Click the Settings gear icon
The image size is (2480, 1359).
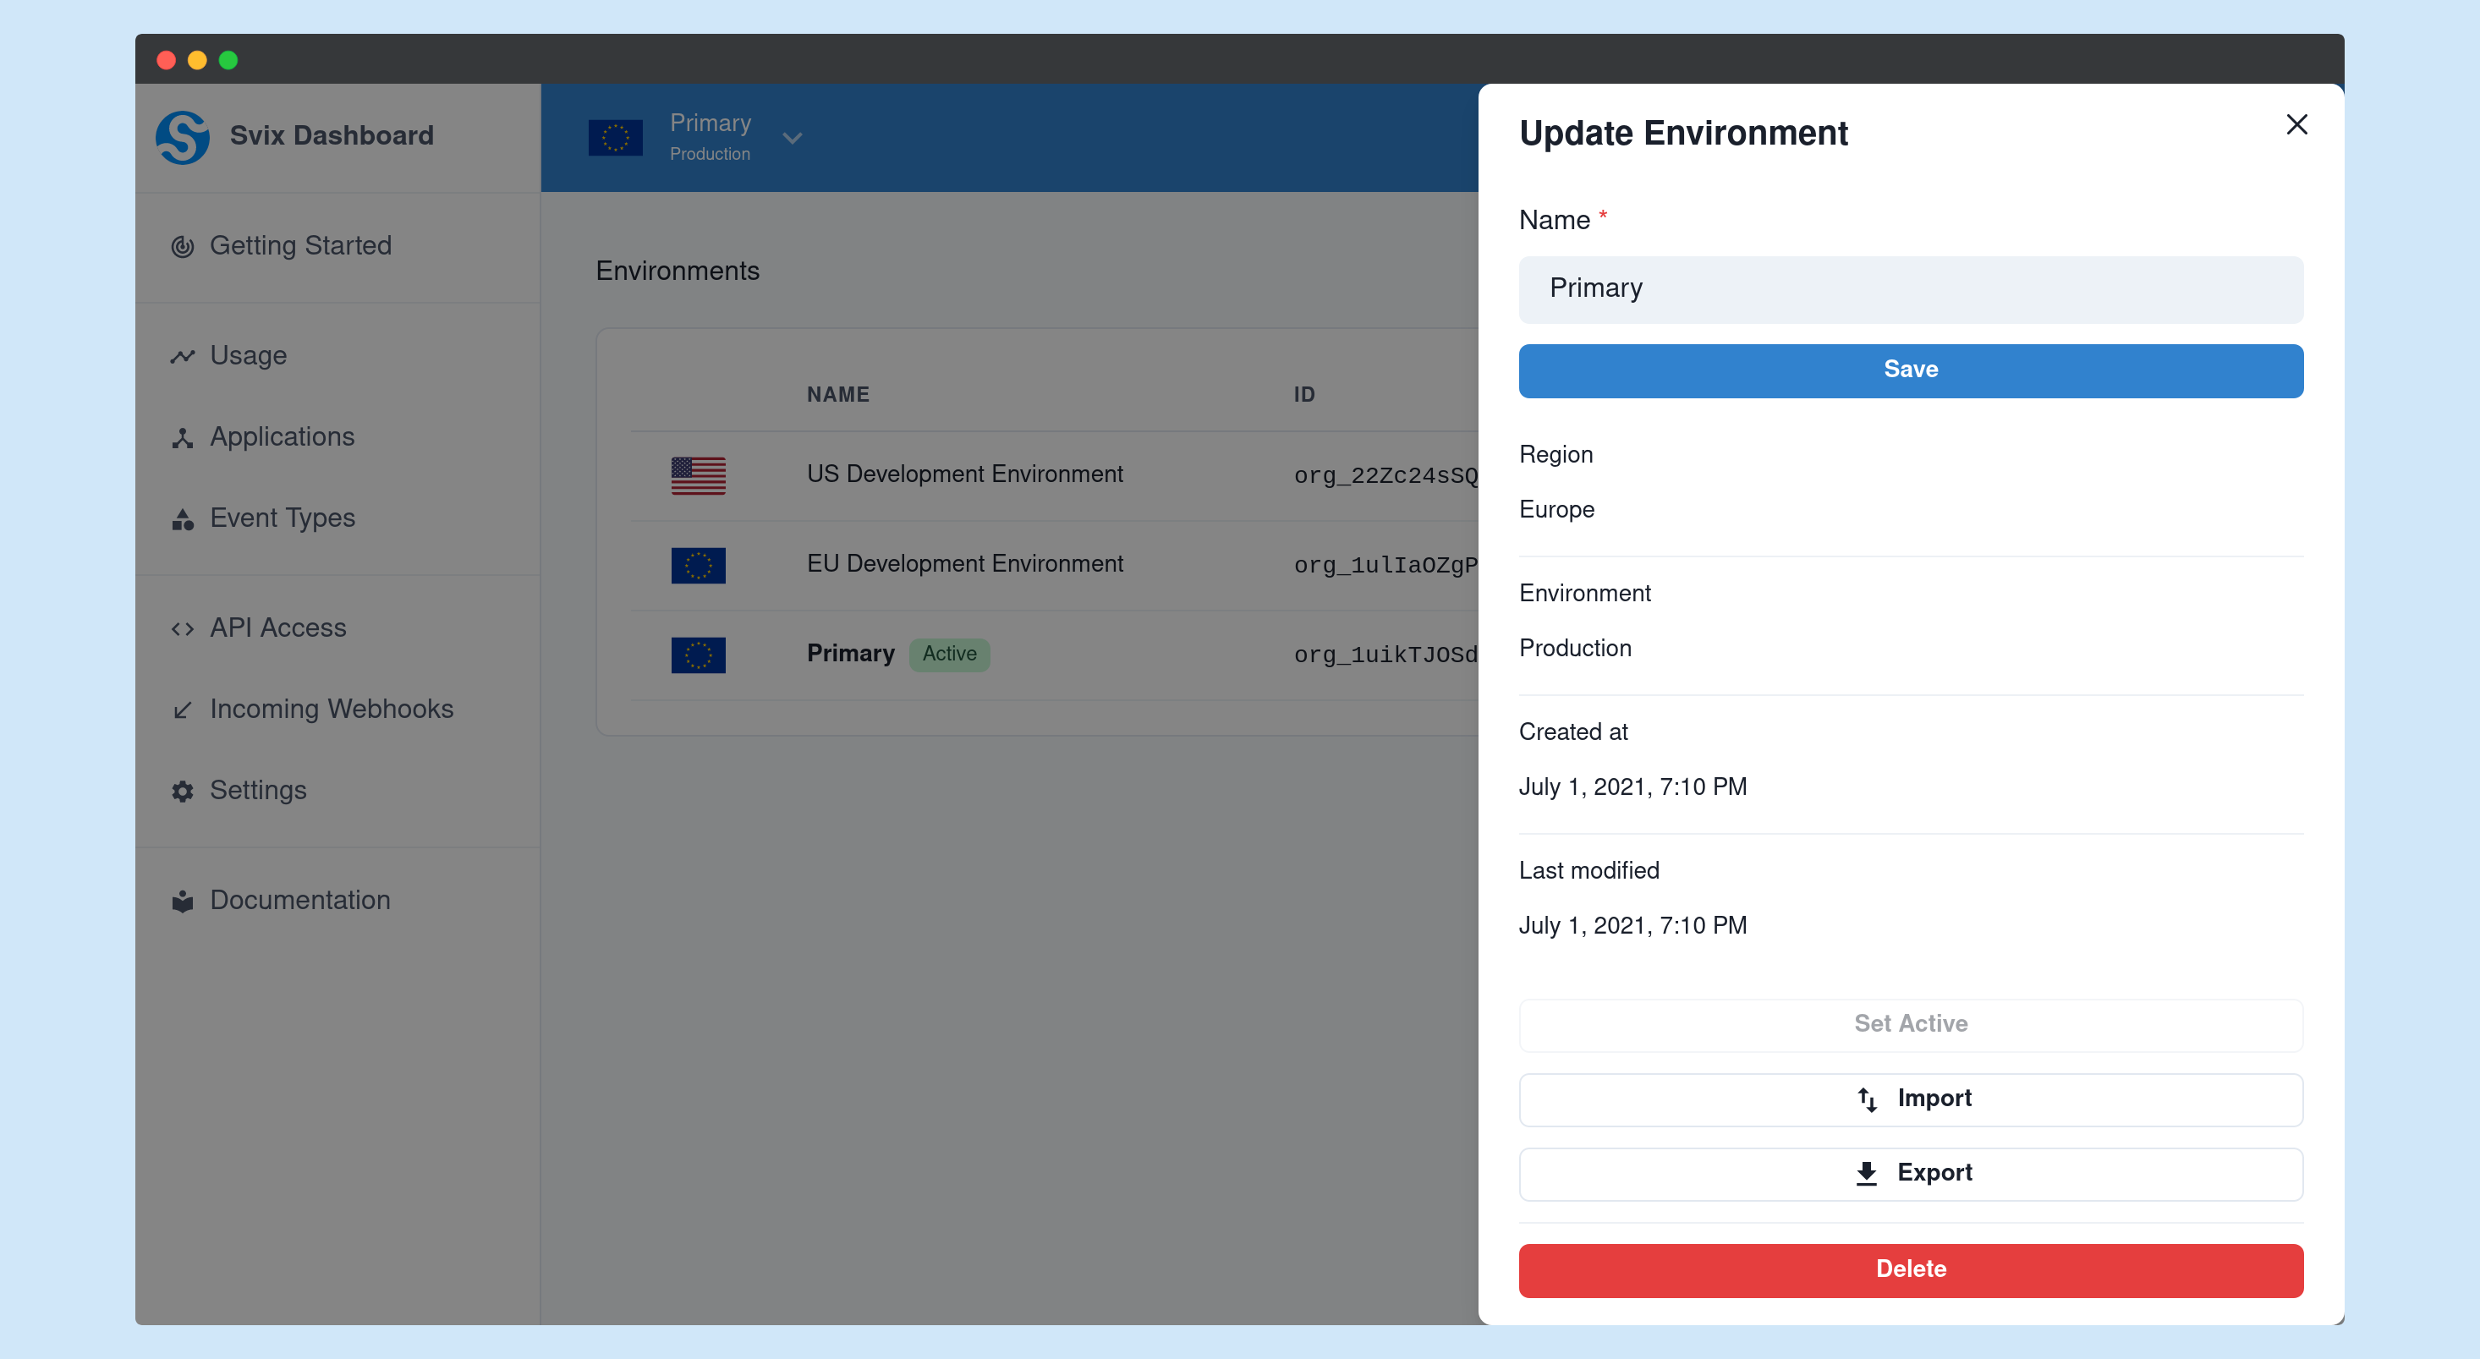click(x=183, y=792)
